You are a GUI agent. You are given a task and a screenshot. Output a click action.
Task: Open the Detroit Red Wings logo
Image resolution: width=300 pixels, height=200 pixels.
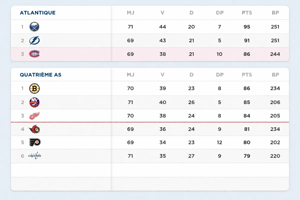34,116
